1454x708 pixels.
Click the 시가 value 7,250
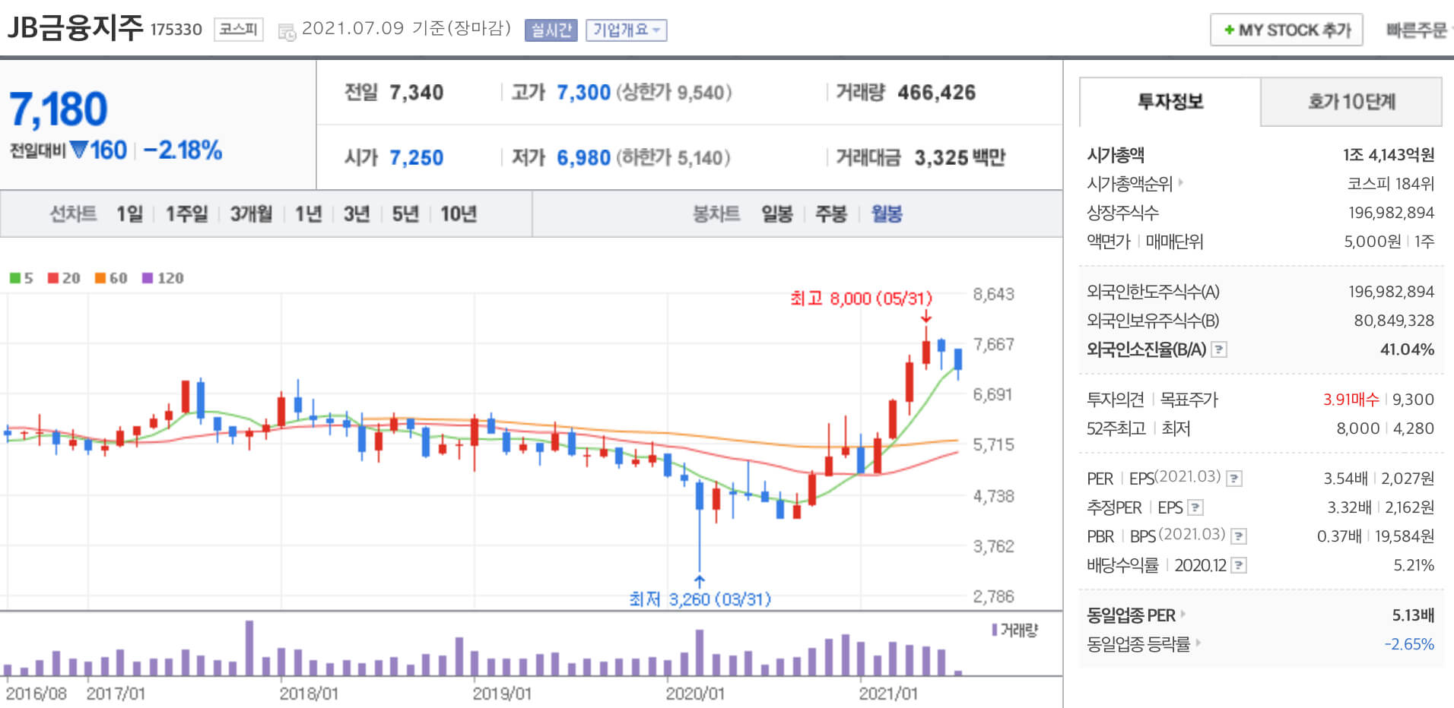tap(417, 158)
